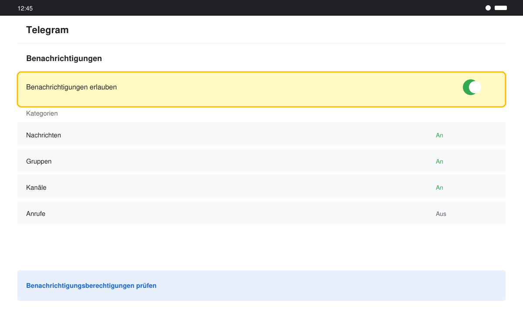Click the Telegram app title

[48, 30]
